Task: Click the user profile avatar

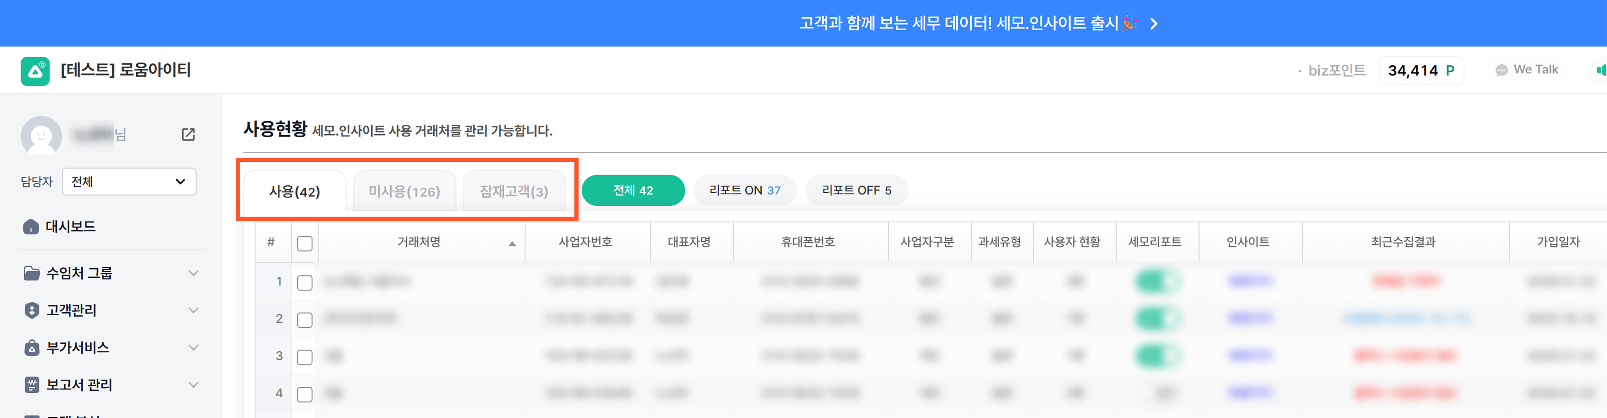Action: click(x=41, y=135)
